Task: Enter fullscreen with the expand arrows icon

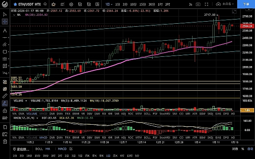Action: 207,4
